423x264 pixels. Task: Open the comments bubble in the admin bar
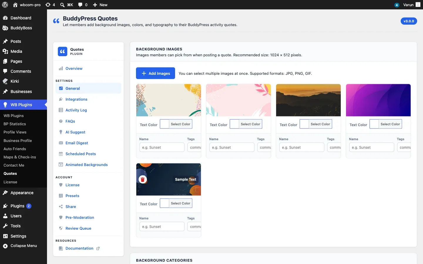click(83, 5)
